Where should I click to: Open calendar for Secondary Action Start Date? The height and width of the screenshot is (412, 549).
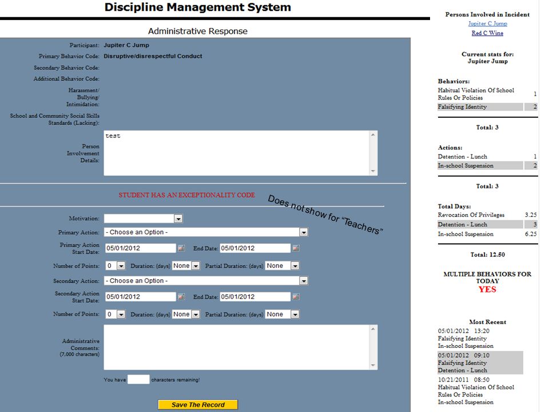point(181,297)
